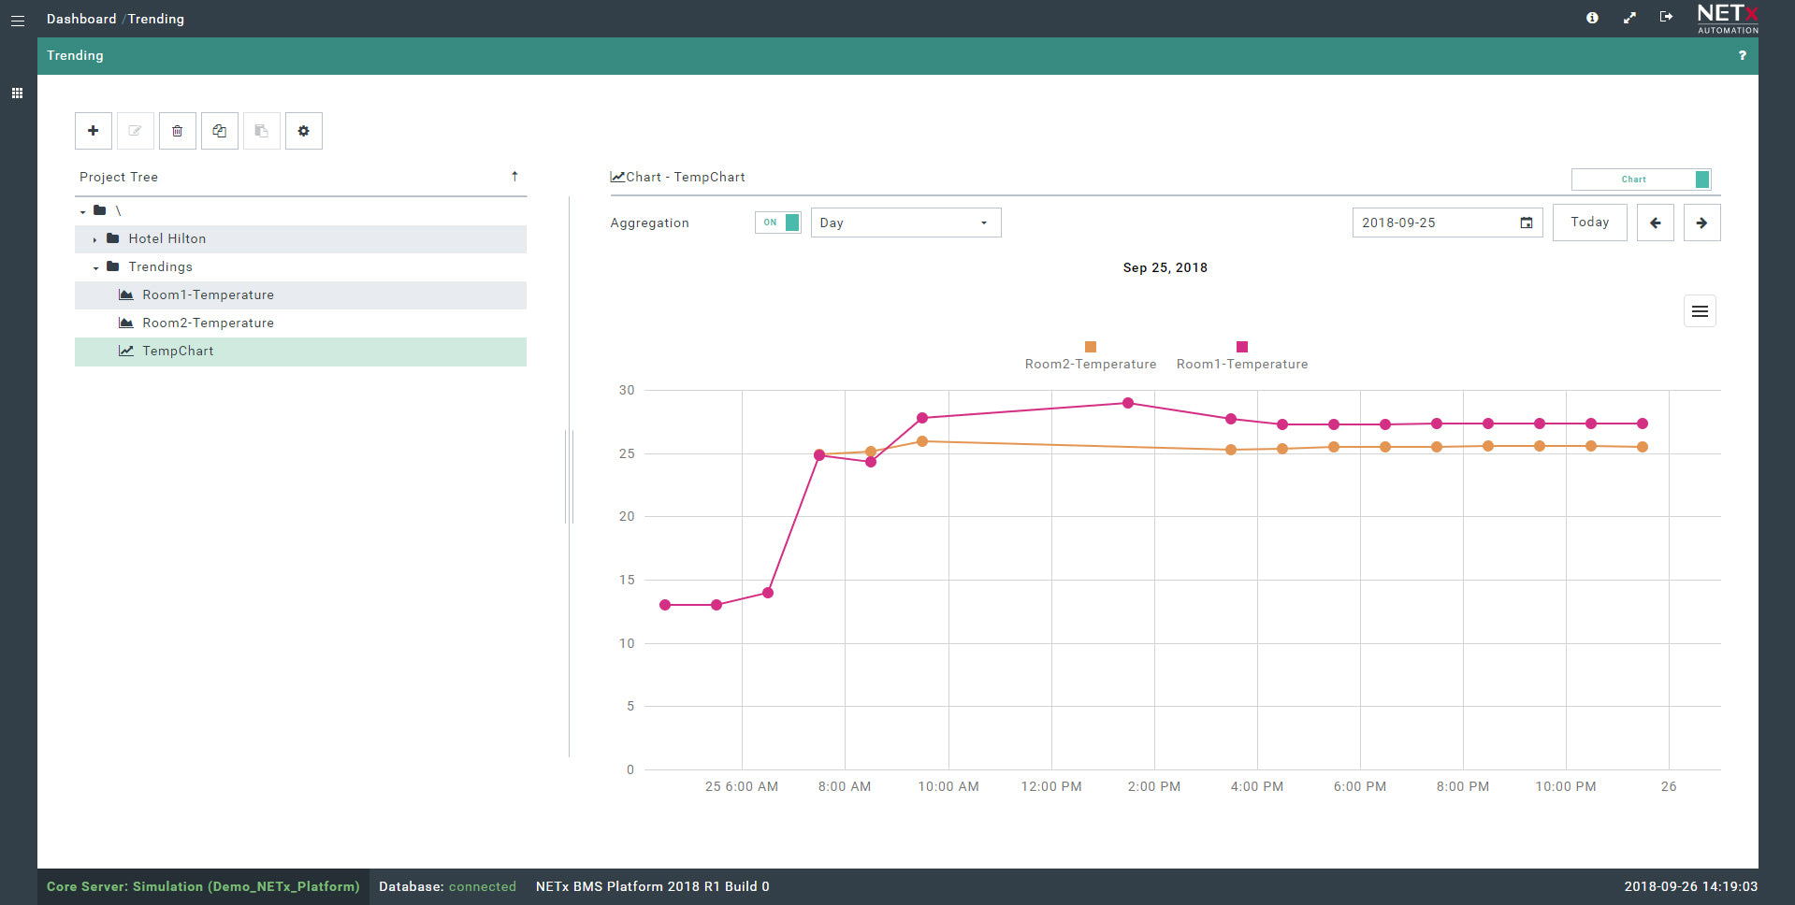Expand the Hotel Hilton folder
This screenshot has width=1795, height=905.
point(95,239)
